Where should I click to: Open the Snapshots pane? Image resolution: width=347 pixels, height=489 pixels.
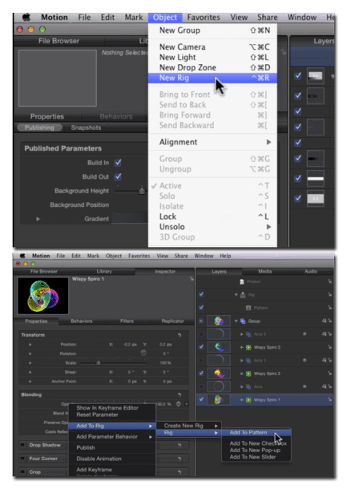coord(86,127)
